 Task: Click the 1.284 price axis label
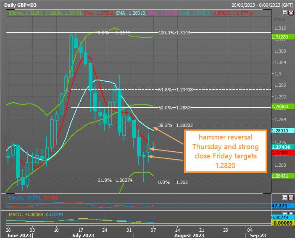[280, 119]
